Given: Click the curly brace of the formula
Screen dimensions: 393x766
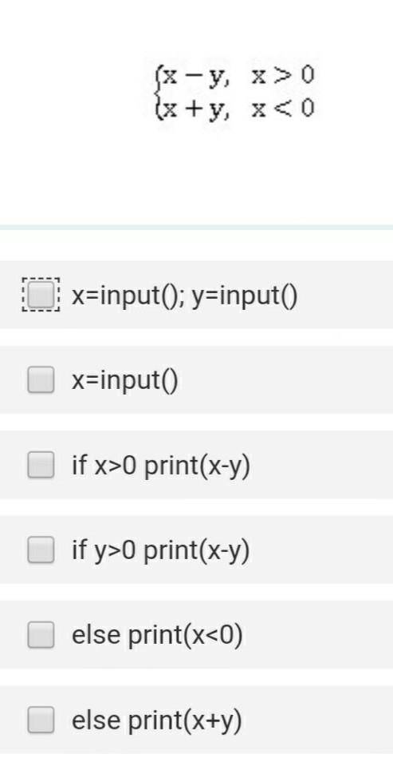Looking at the screenshot, I should click(158, 93).
